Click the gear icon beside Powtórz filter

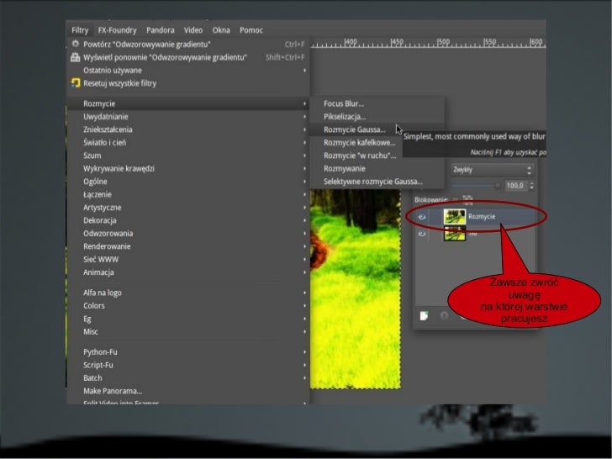pyautogui.click(x=76, y=45)
